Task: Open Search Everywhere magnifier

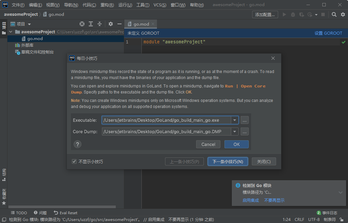Action: [334, 14]
